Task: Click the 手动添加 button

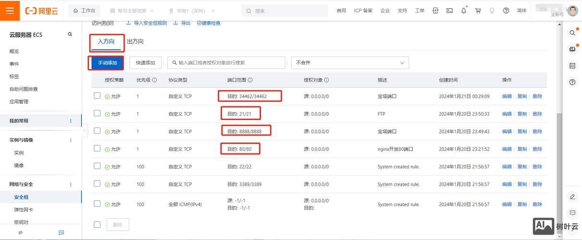Action: click(x=107, y=63)
